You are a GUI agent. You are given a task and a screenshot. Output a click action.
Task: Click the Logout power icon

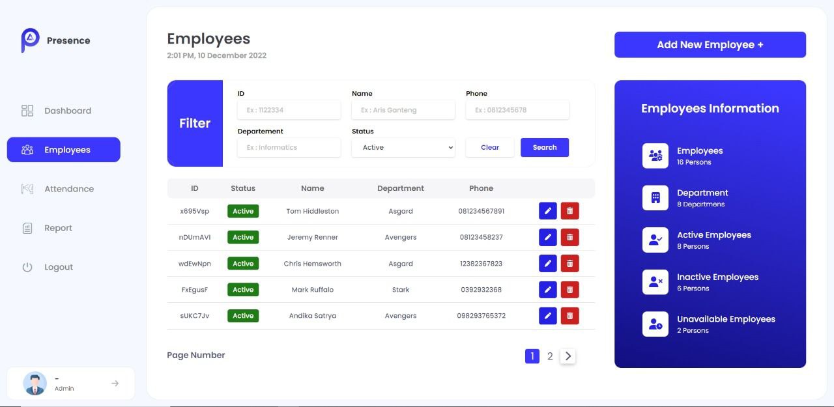(26, 266)
